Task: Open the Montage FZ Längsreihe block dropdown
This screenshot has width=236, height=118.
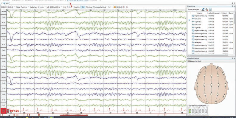Action: point(97,7)
